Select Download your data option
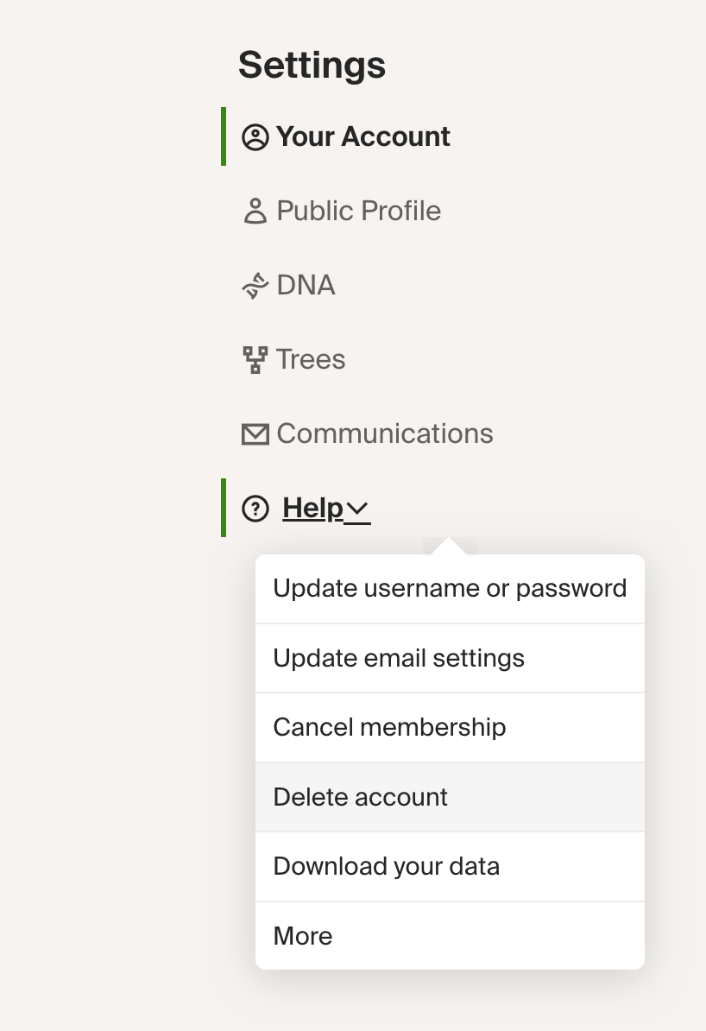 [x=450, y=867]
